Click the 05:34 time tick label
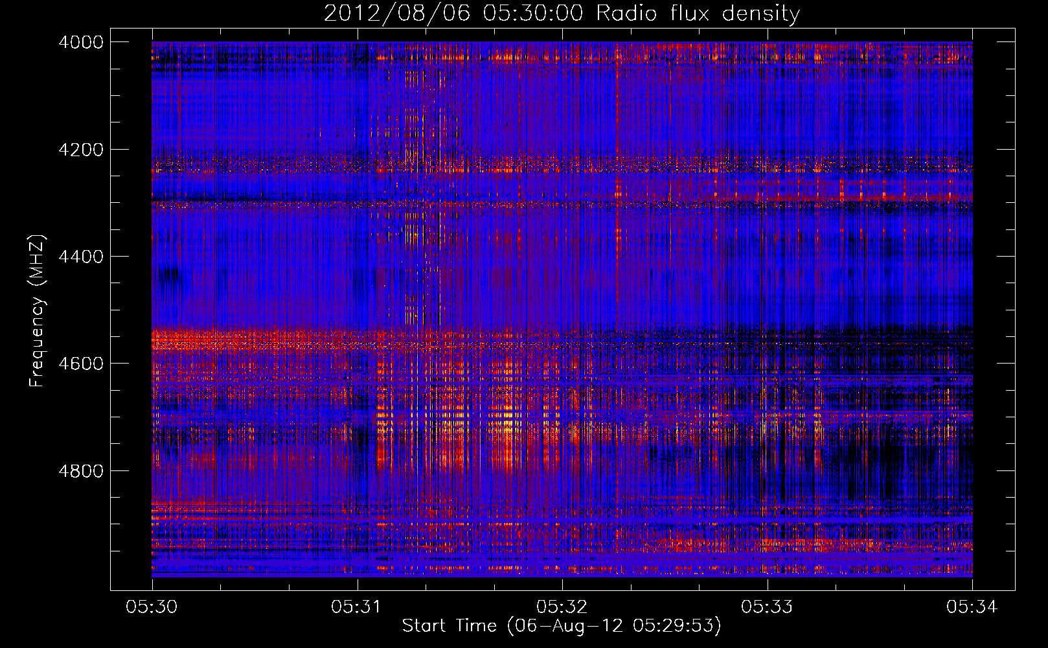The width and height of the screenshot is (1048, 648). 972,607
